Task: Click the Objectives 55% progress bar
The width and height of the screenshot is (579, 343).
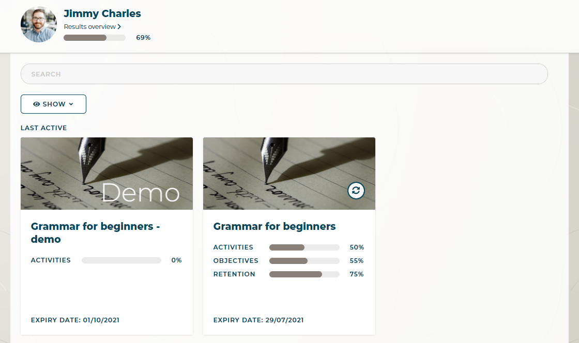Action: coord(304,261)
